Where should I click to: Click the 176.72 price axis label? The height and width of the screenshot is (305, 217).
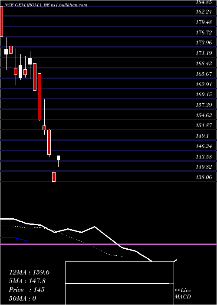pyautogui.click(x=204, y=33)
